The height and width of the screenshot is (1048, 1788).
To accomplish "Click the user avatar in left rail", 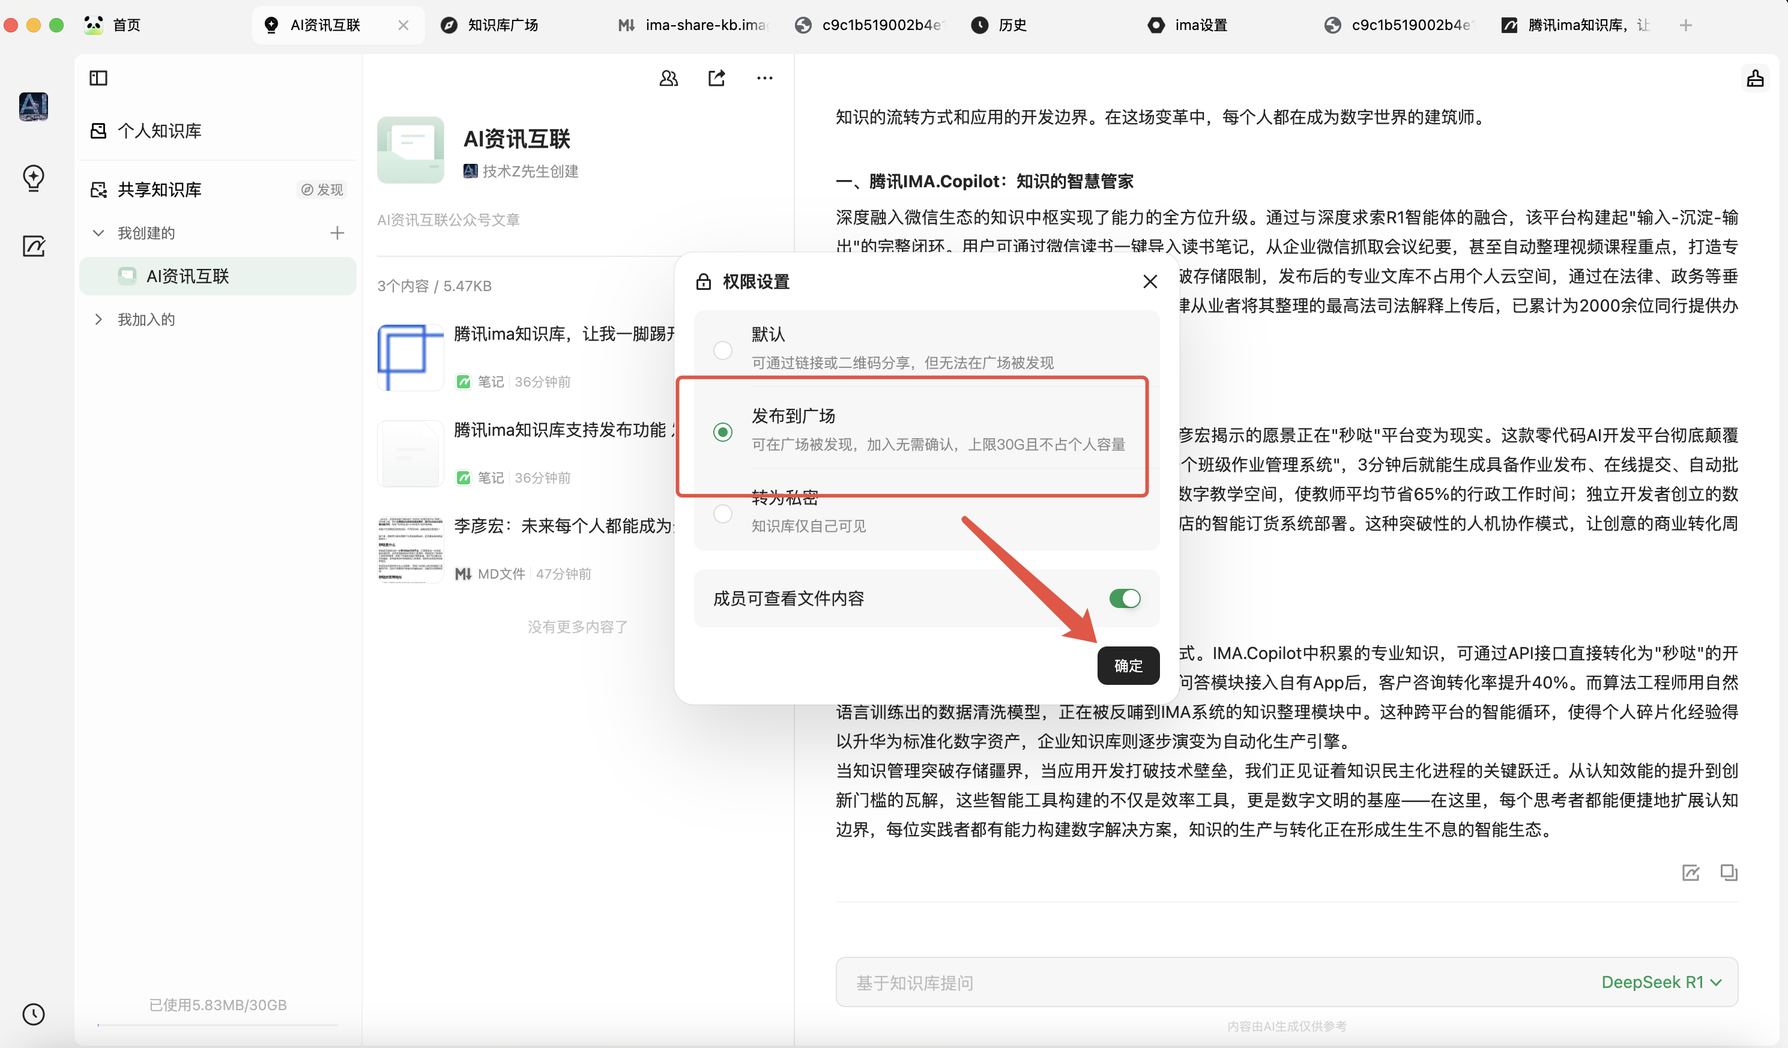I will click(x=34, y=107).
